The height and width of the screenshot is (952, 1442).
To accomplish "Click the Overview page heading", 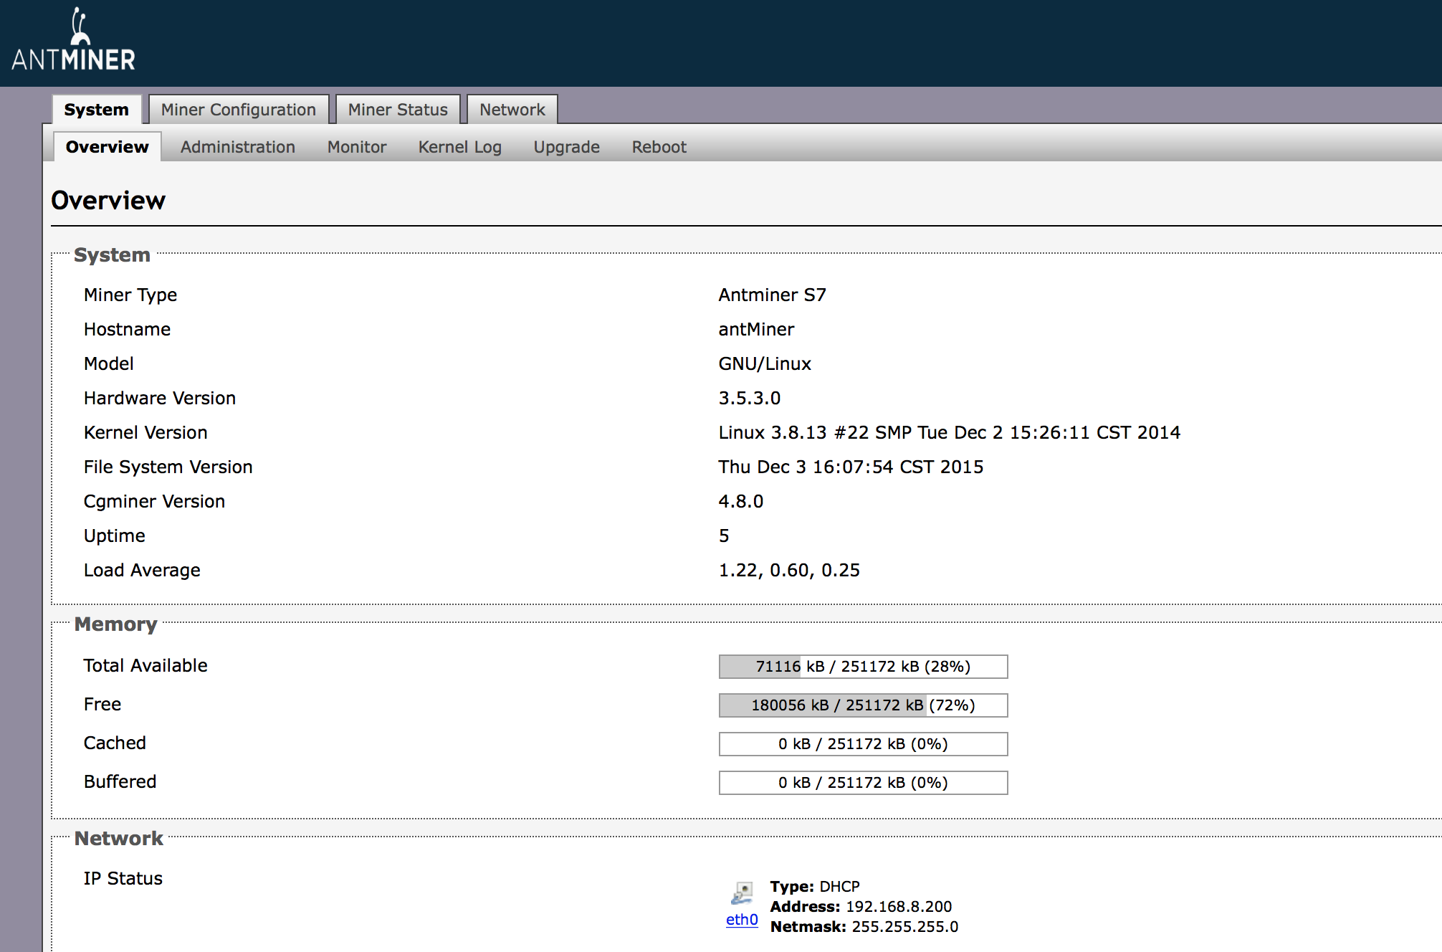I will pos(108,201).
